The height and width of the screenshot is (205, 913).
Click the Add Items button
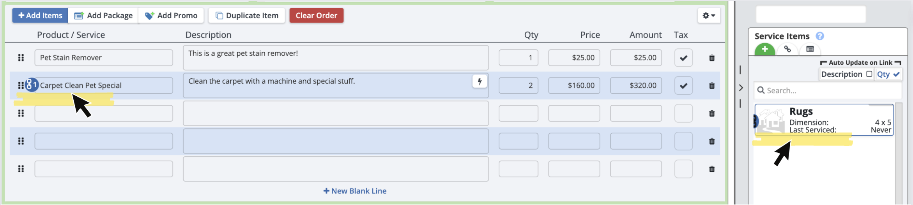(x=40, y=16)
